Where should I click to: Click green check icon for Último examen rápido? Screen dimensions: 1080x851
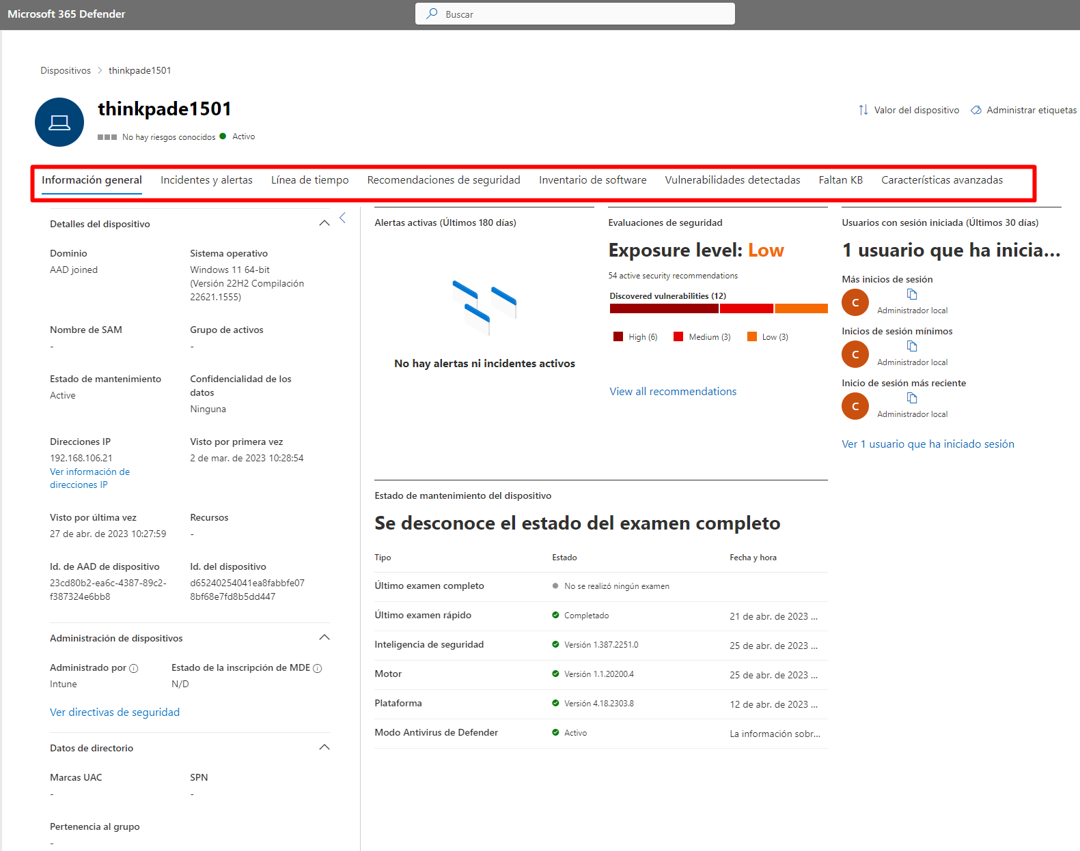click(555, 615)
